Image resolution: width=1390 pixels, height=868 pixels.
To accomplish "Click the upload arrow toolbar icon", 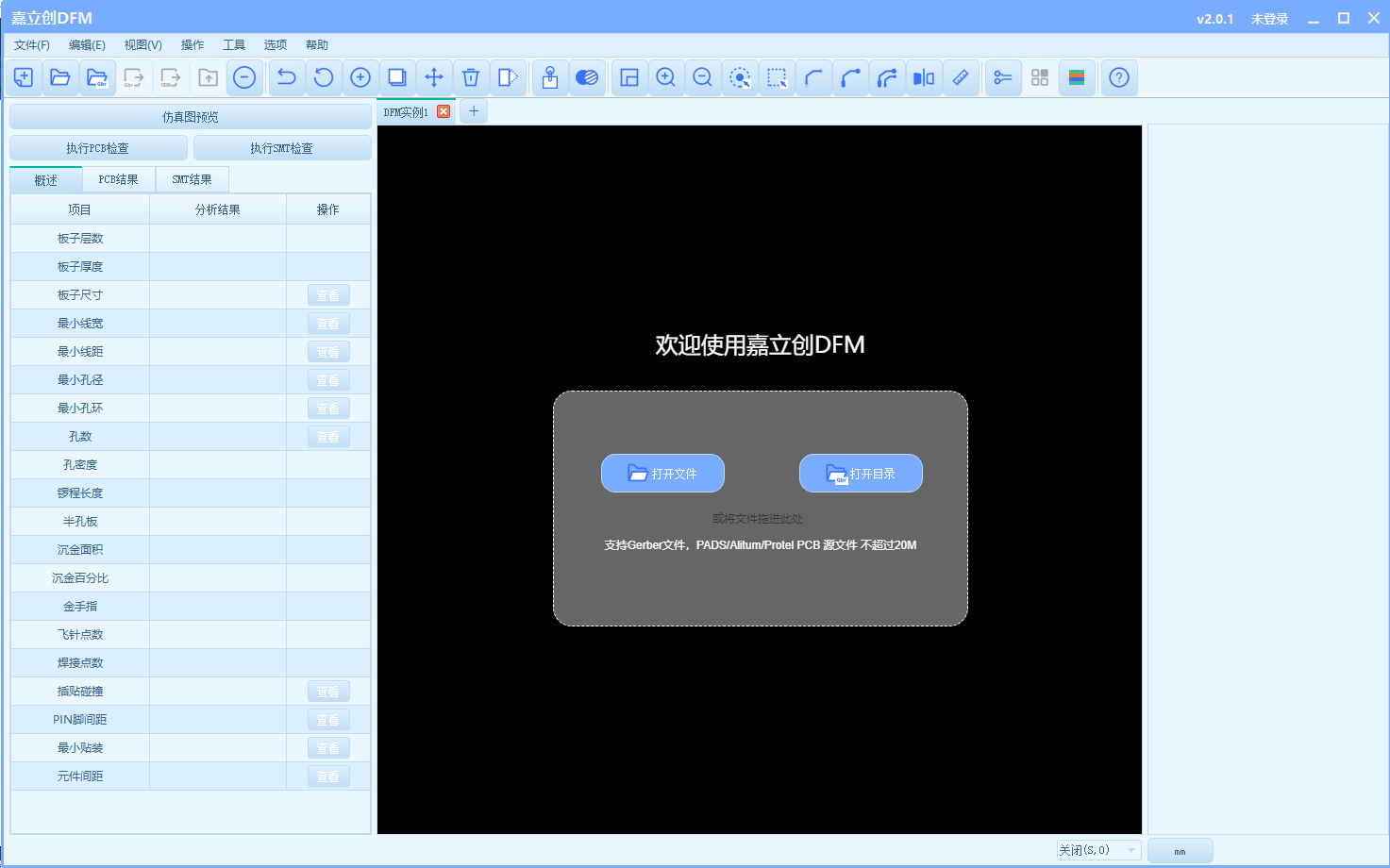I will (208, 77).
